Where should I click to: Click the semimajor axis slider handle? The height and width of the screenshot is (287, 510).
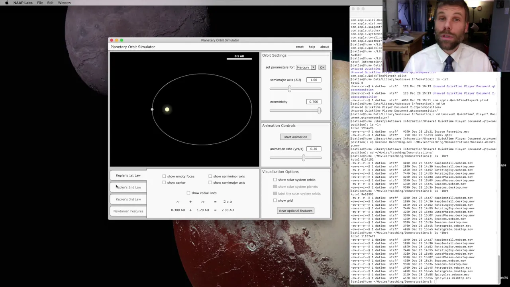[290, 89]
